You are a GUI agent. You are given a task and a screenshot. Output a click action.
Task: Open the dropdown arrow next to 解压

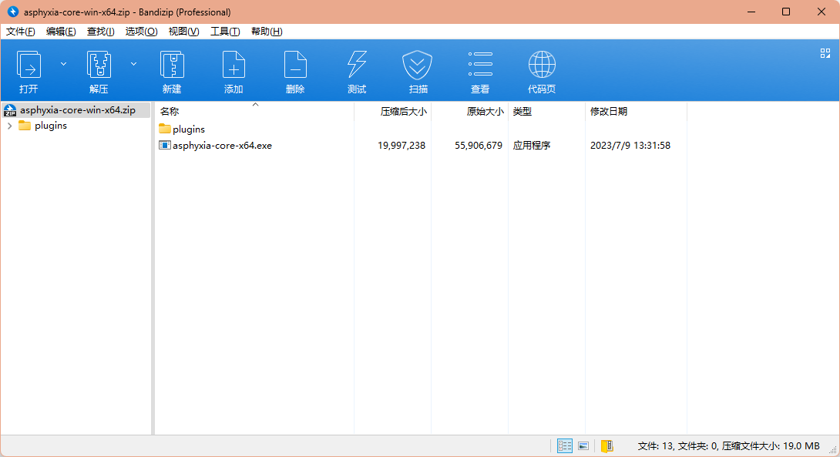[133, 64]
